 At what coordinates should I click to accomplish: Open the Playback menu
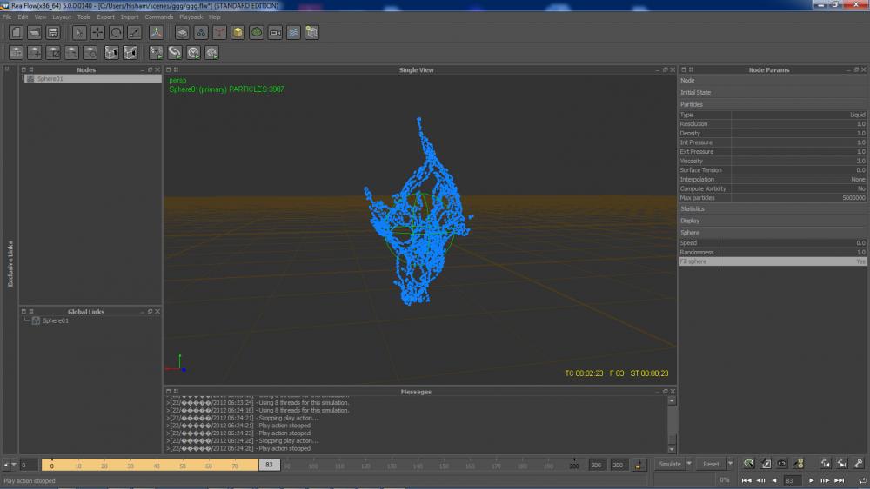point(191,17)
